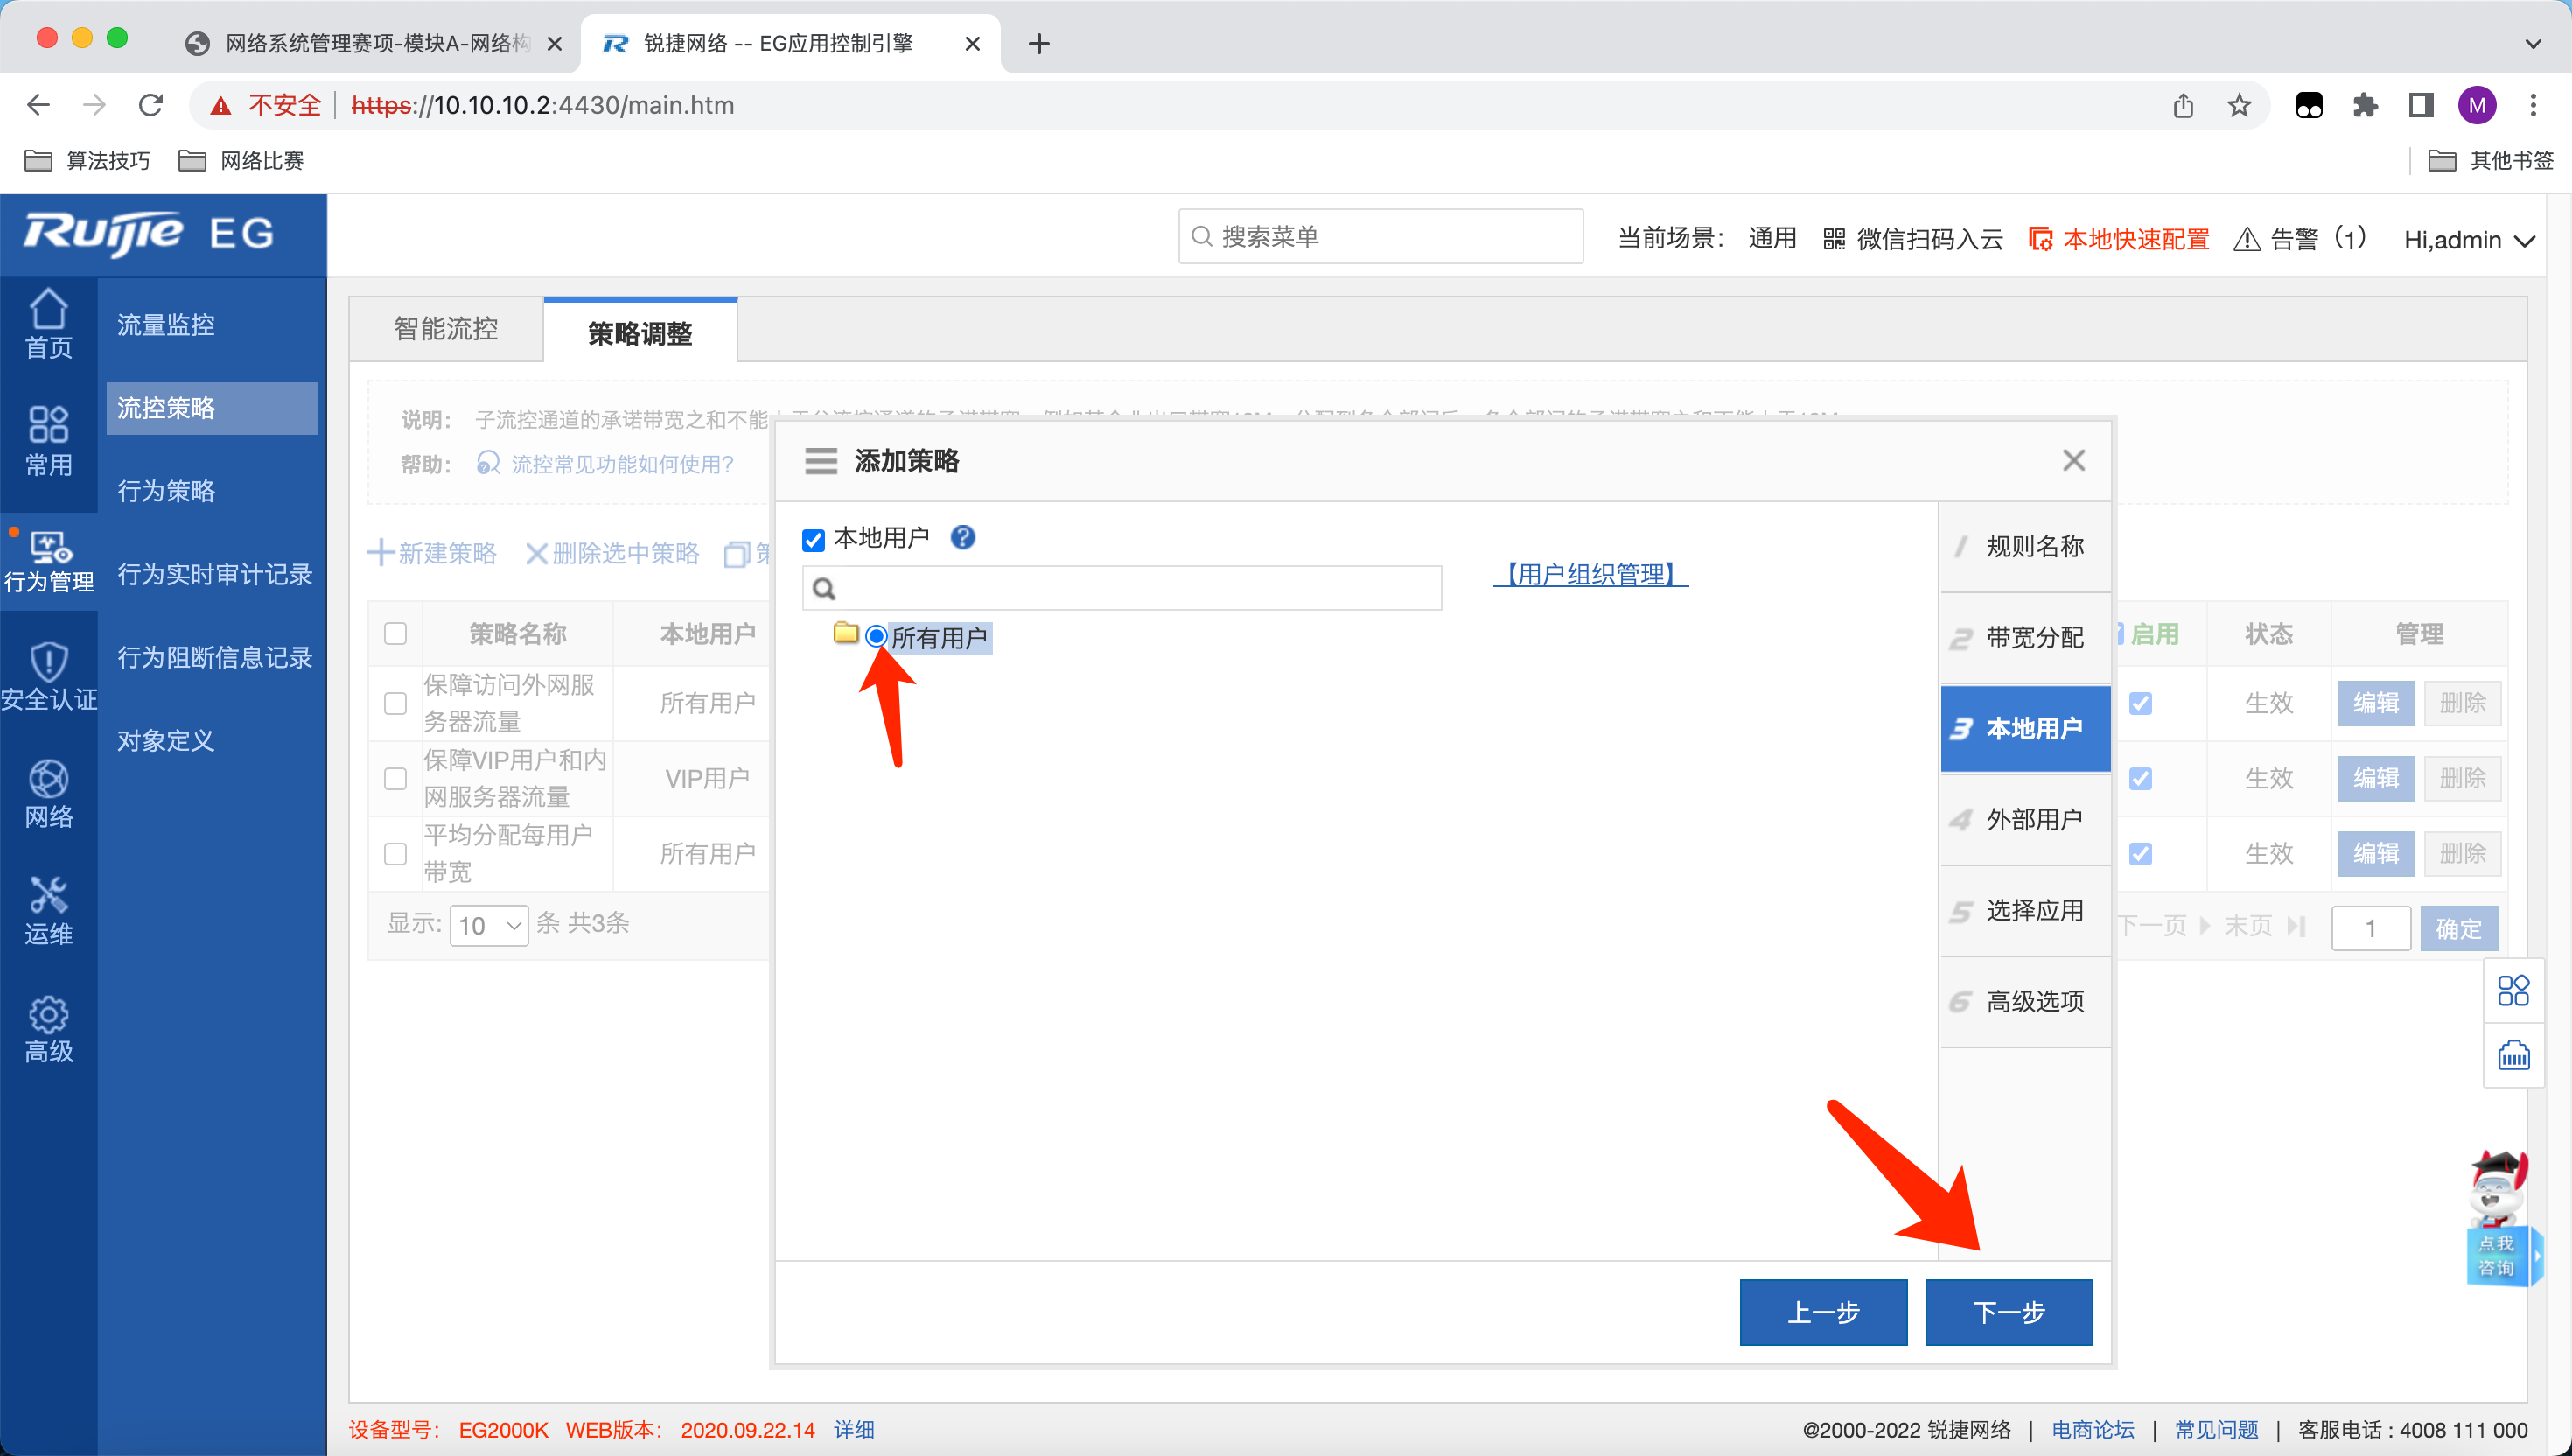Image resolution: width=2572 pixels, height=1456 pixels.
Task: Check the 保障访问外网服务器流量 row checkbox
Action: tap(395, 703)
